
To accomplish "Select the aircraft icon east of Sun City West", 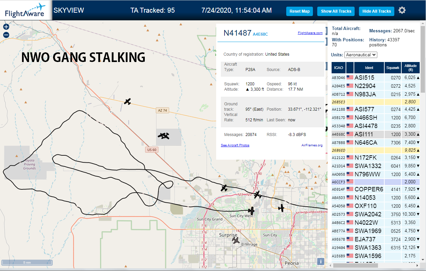I will point(281,208).
